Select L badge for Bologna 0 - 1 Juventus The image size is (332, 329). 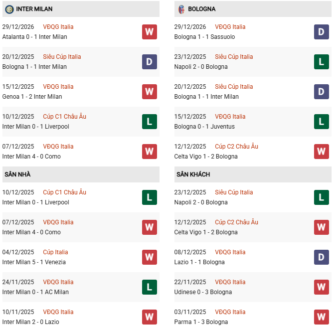pyautogui.click(x=322, y=122)
